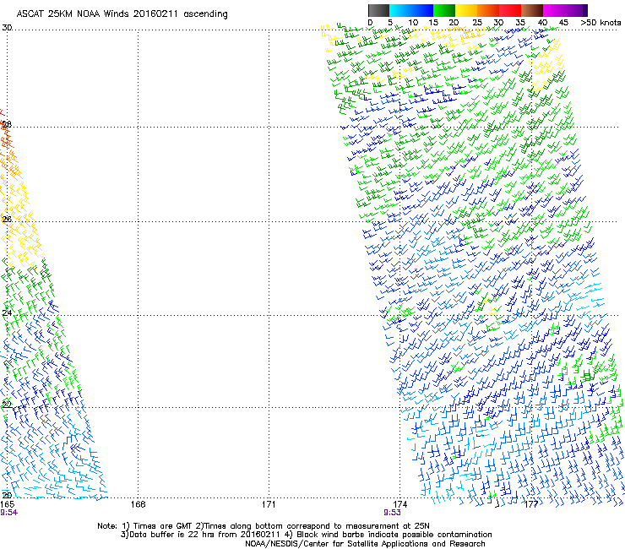Viewport: 625px width, 549px height.
Task: Click the longitude label 165
Action: [x=8, y=504]
